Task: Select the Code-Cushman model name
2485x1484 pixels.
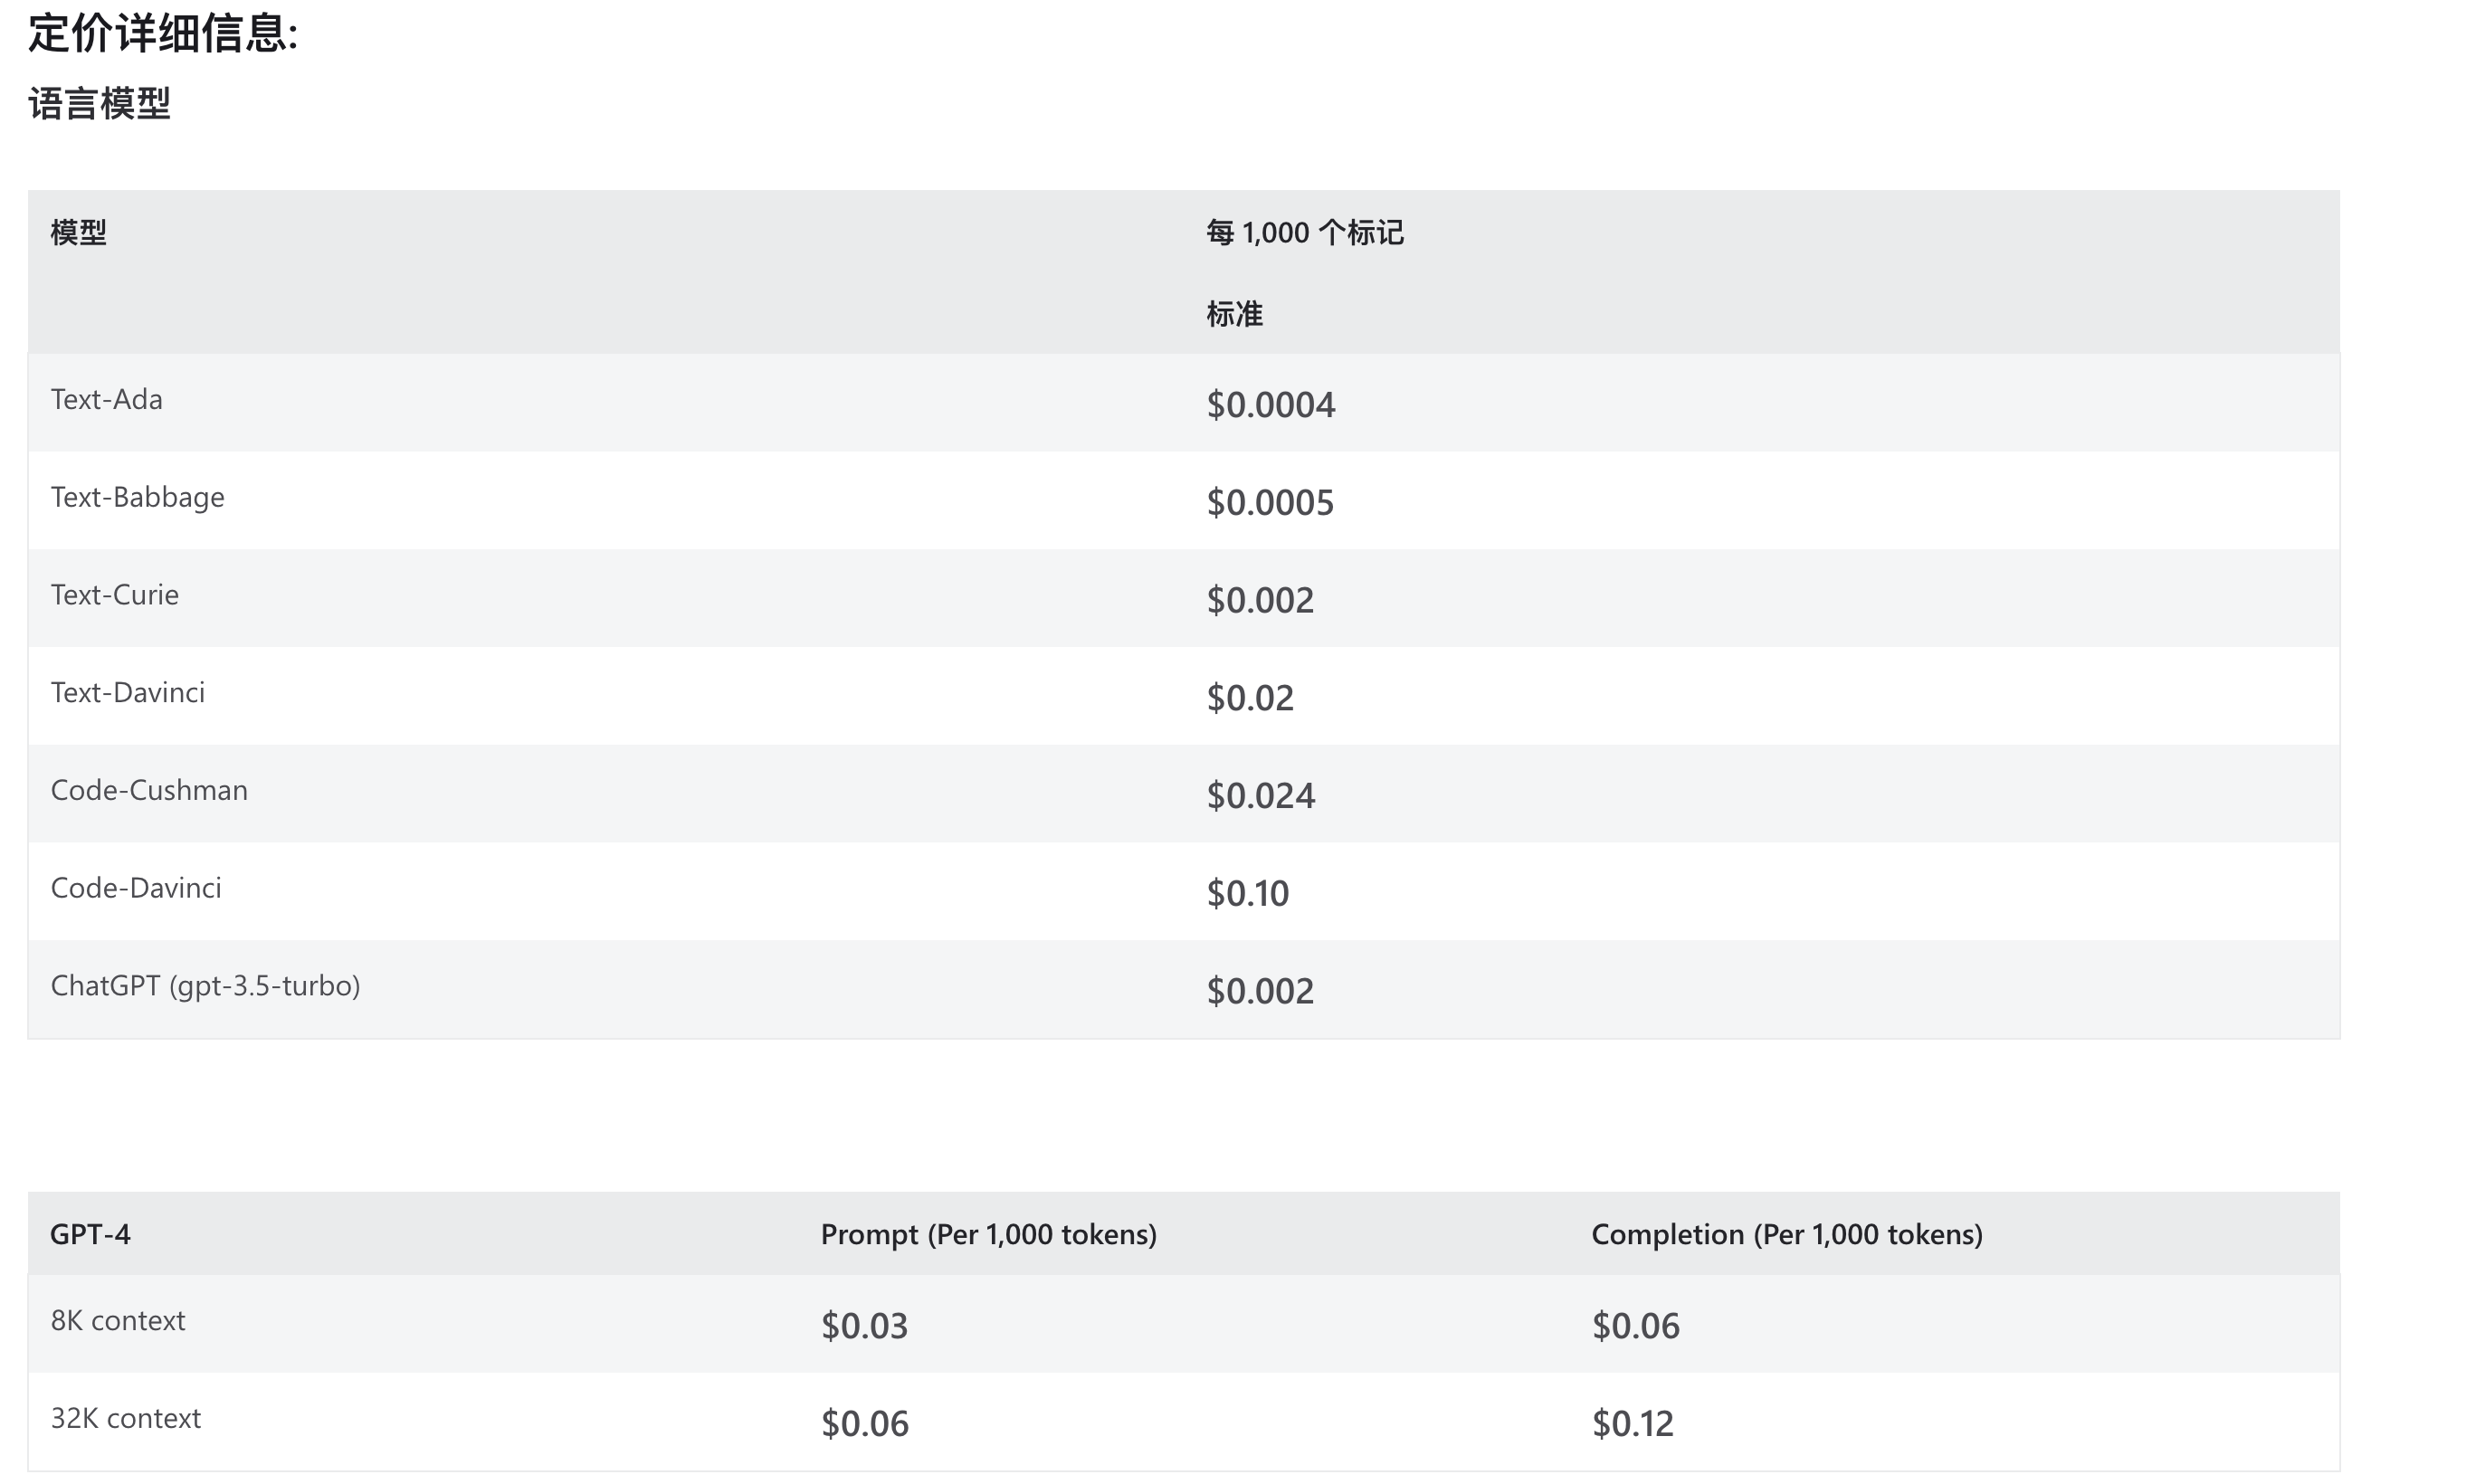Action: pyautogui.click(x=149, y=790)
